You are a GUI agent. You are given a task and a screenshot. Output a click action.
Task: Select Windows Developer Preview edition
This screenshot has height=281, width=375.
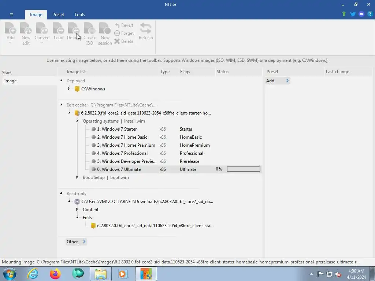pyautogui.click(x=126, y=161)
